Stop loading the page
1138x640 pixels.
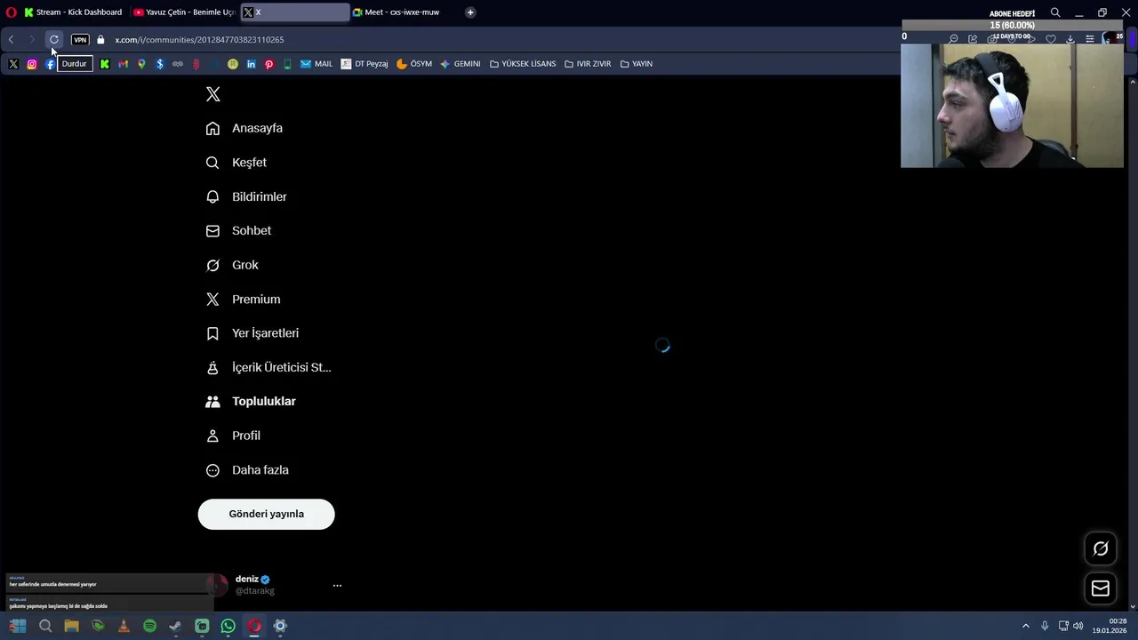pyautogui.click(x=54, y=39)
